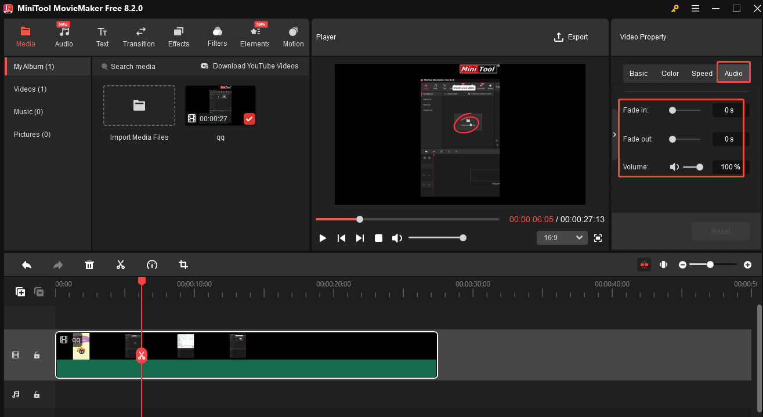Image resolution: width=763 pixels, height=417 pixels.
Task: Collapse the Video Property panel arrow
Action: (614, 135)
